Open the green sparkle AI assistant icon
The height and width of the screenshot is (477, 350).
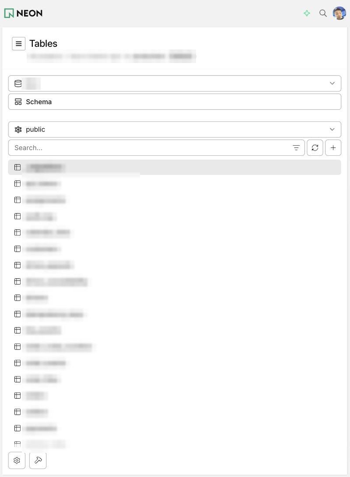pyautogui.click(x=307, y=13)
